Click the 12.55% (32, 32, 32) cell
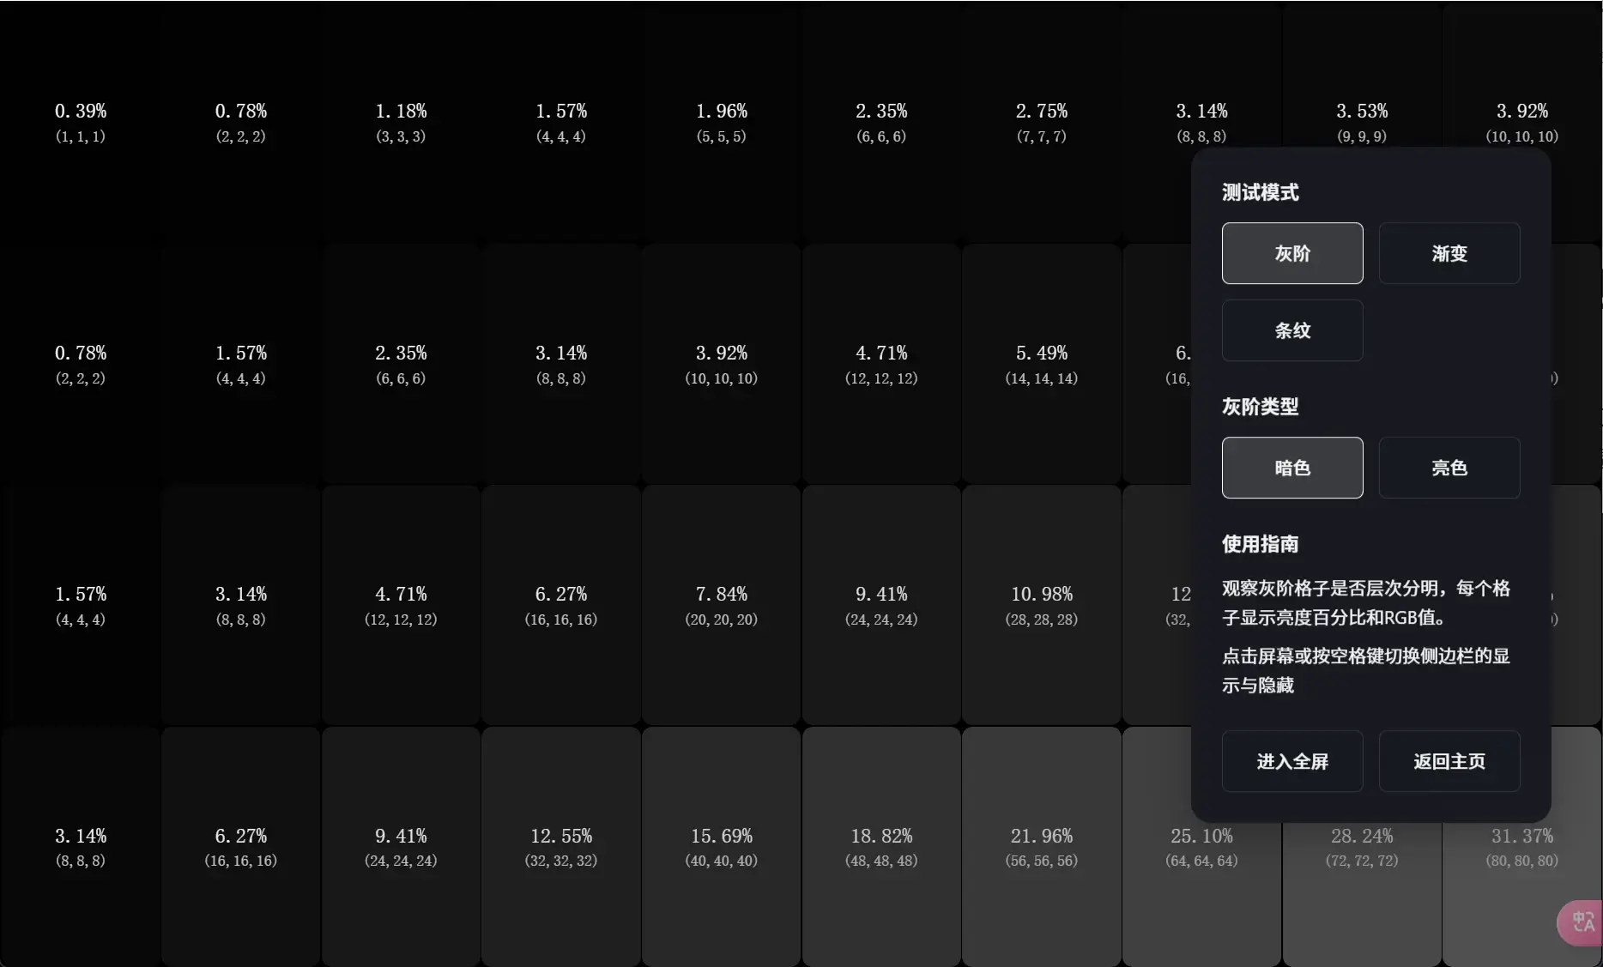1603x967 pixels. tap(561, 847)
